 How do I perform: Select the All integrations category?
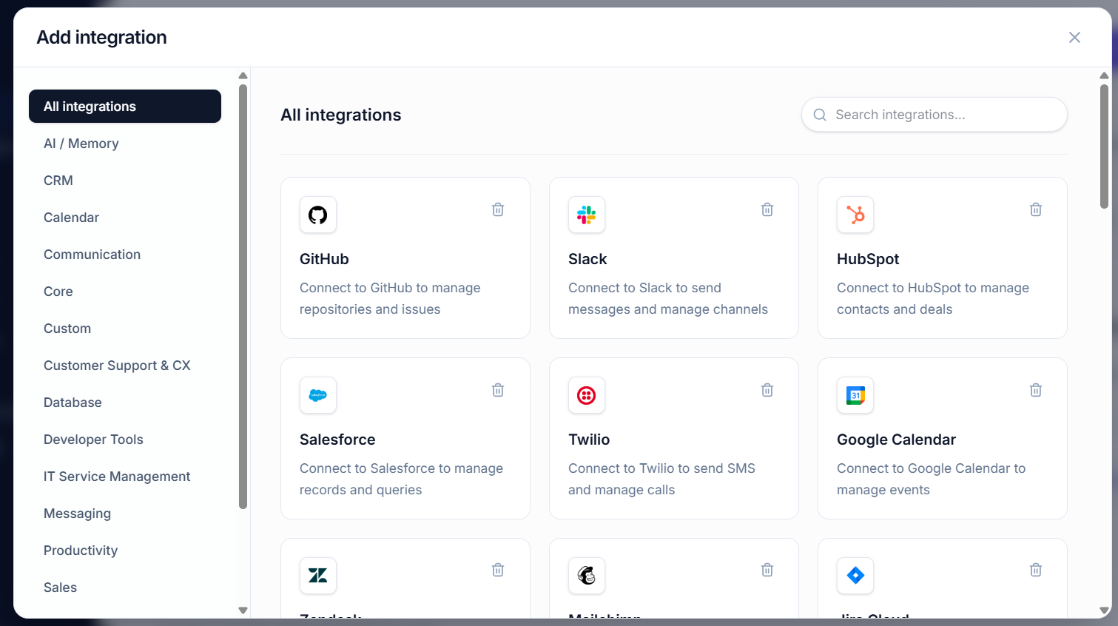tap(125, 107)
